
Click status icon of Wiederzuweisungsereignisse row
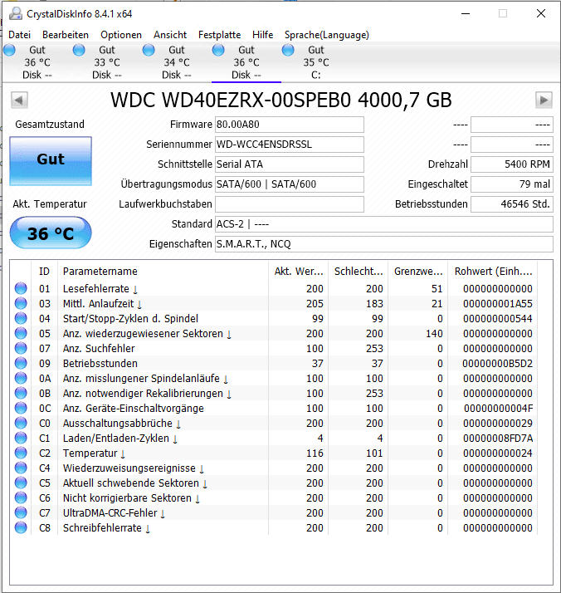[21, 468]
